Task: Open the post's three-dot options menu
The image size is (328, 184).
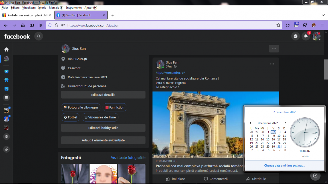Action: click(272, 64)
